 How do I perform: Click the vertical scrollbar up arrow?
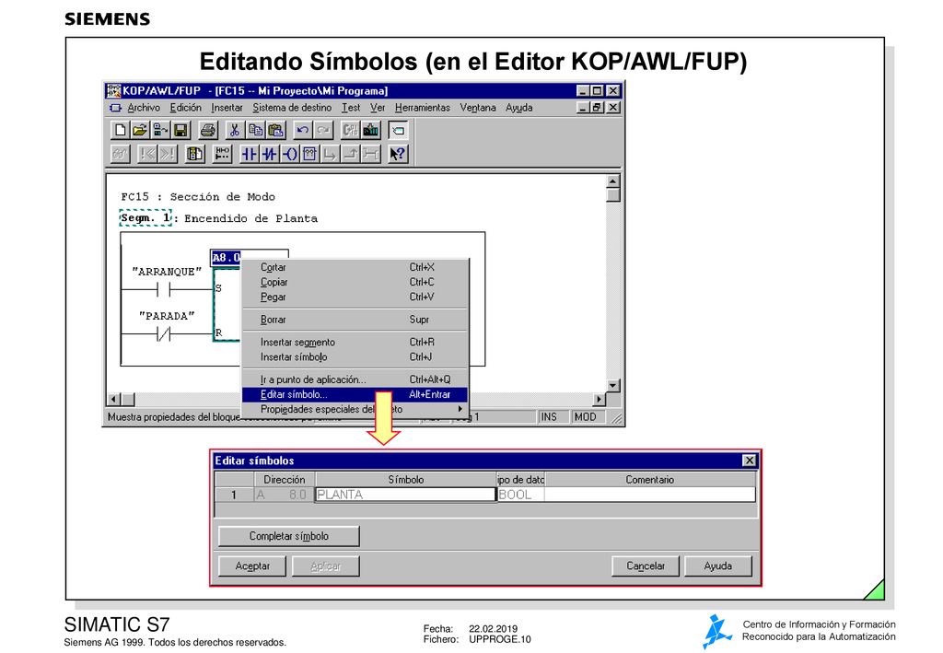pos(612,181)
